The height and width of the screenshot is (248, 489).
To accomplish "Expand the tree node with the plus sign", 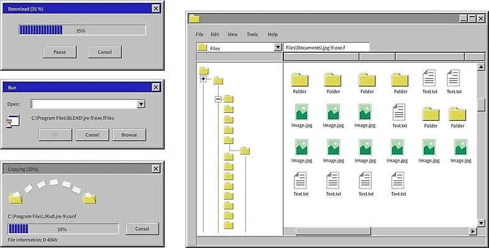I will point(203,79).
